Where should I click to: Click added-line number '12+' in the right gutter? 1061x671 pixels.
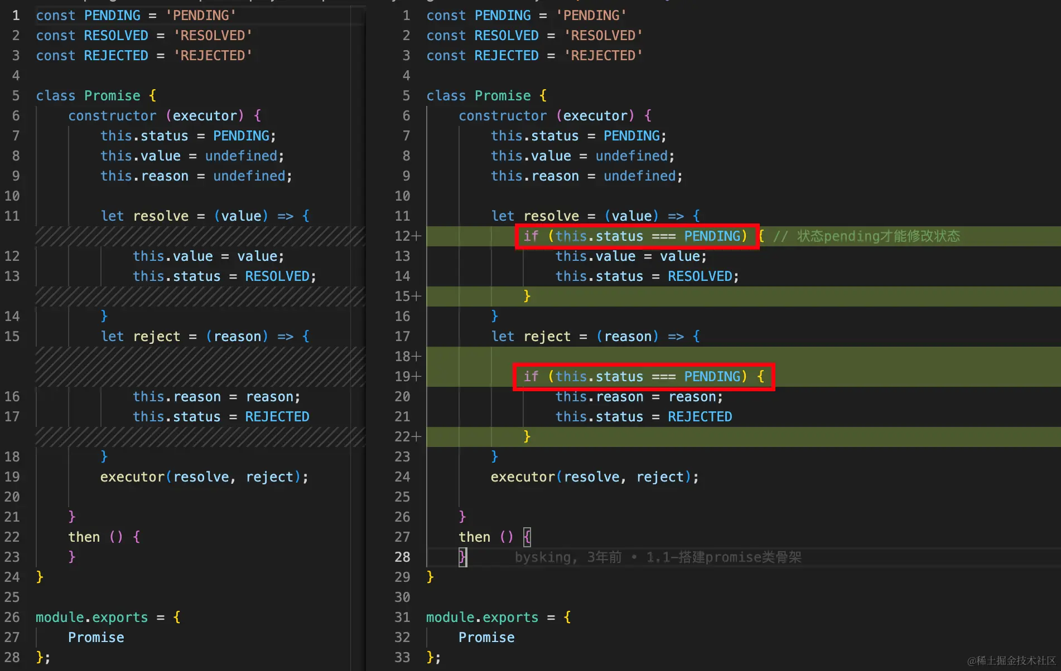click(x=408, y=236)
